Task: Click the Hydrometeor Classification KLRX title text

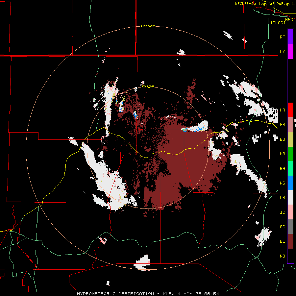Action: (148, 294)
